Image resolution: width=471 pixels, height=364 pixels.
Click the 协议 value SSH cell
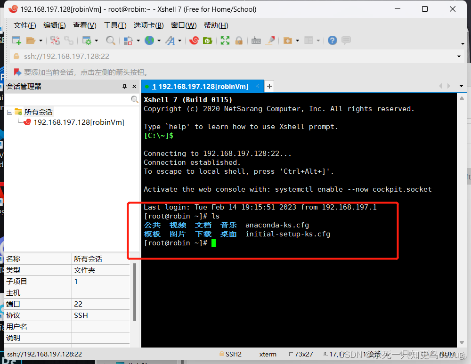[x=101, y=315]
